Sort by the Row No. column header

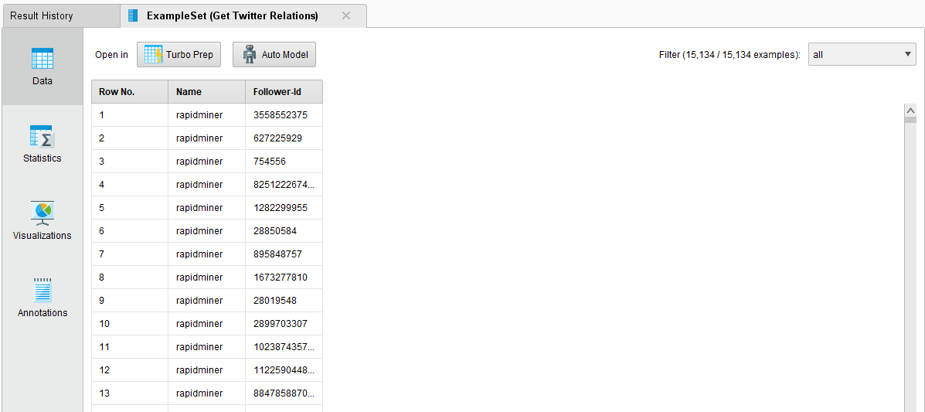pyautogui.click(x=129, y=92)
